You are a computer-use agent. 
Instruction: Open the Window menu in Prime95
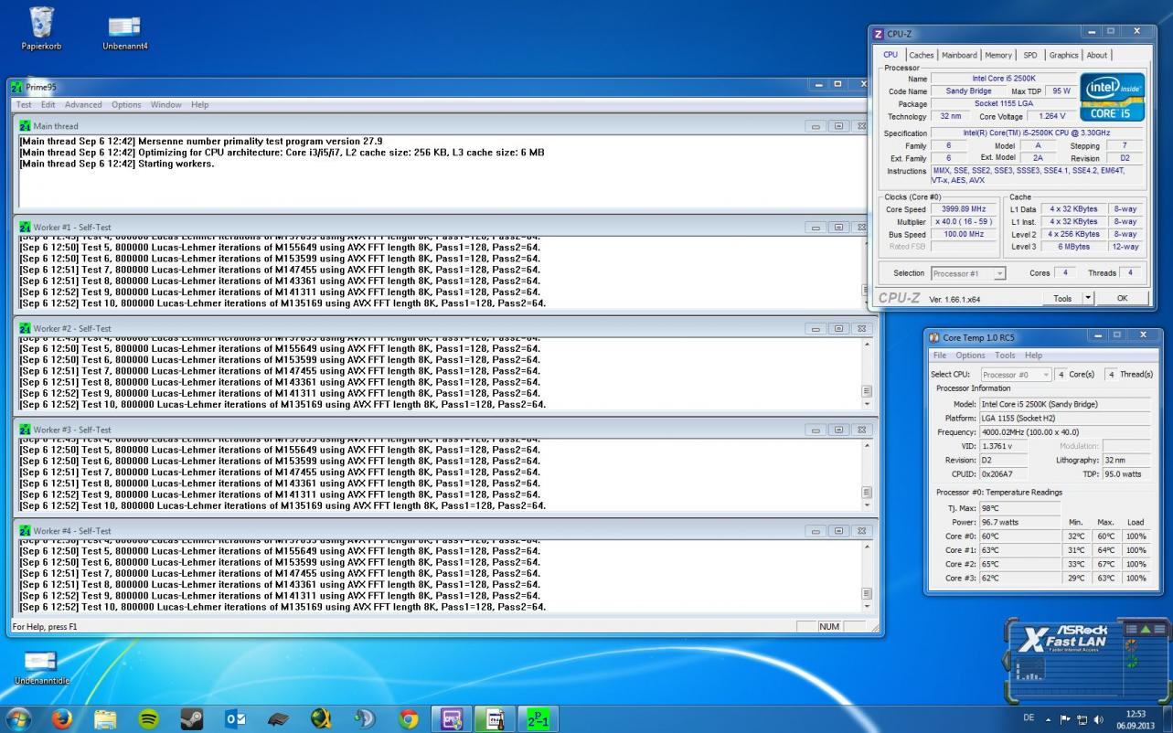tap(165, 104)
